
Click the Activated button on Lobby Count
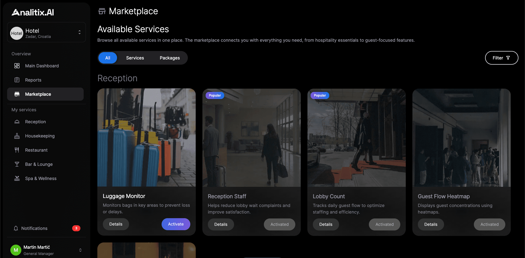coord(384,224)
